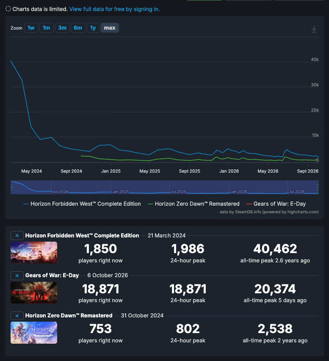Grab the left navigator range handle

coord(11,187)
